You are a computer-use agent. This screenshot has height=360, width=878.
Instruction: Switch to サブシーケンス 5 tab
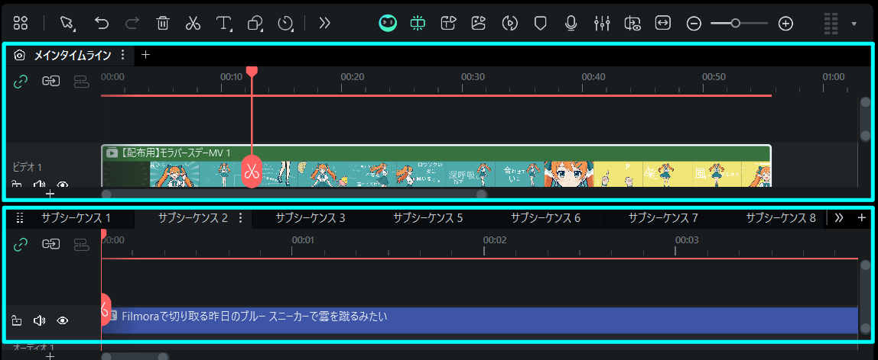coord(428,218)
